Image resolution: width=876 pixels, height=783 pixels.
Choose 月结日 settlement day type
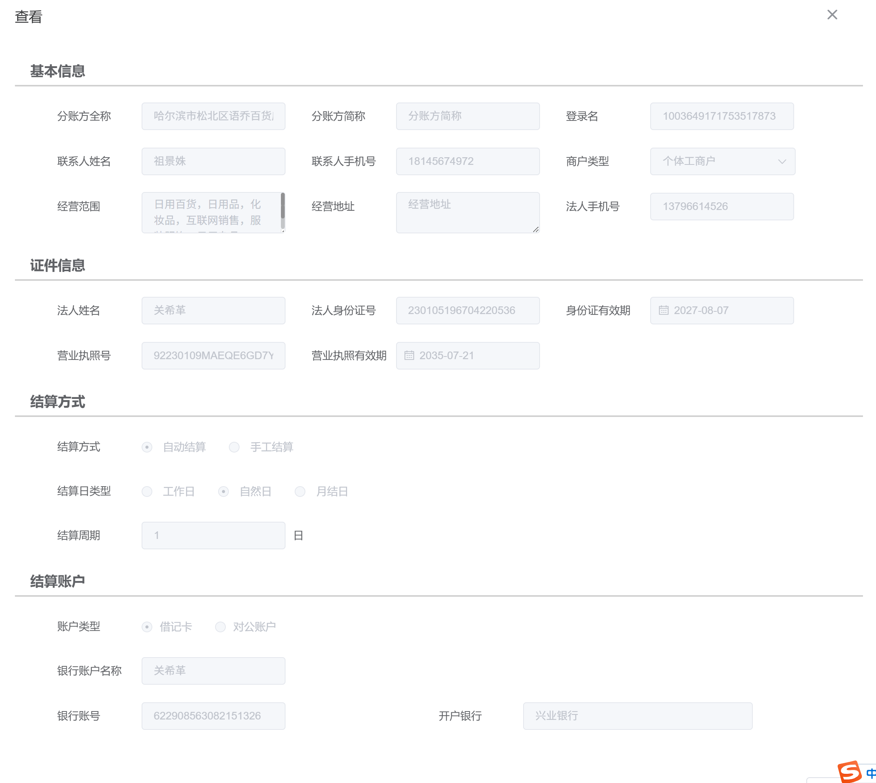tap(300, 491)
